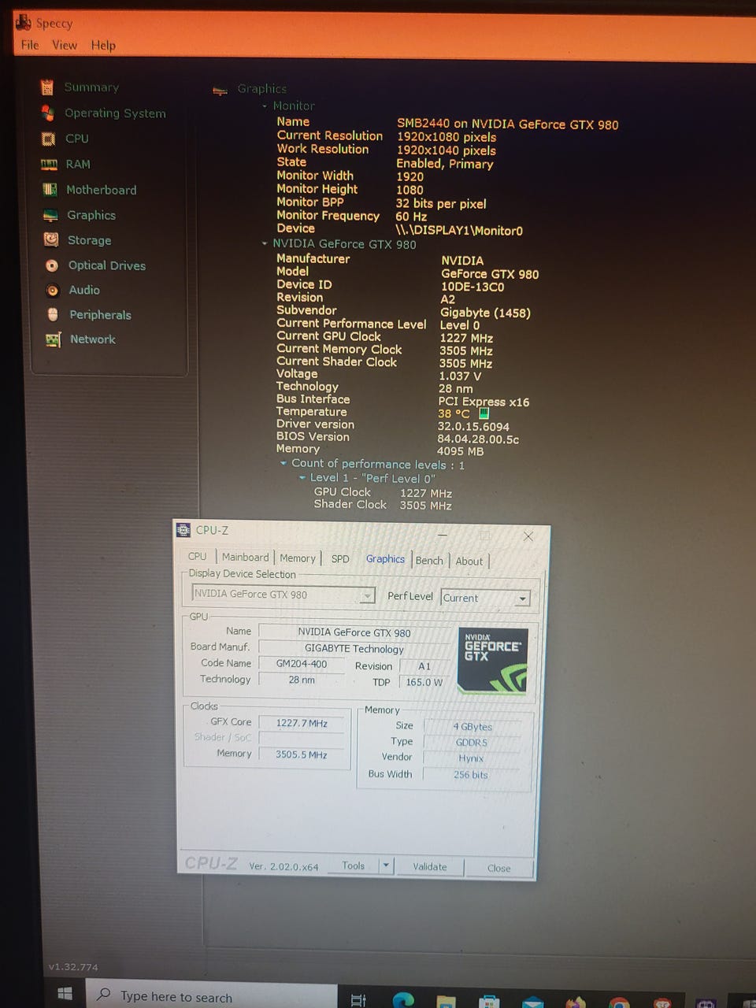Viewport: 756px width, 1008px height.
Task: Switch to the CPU tab in CPU-Z
Action: (197, 556)
